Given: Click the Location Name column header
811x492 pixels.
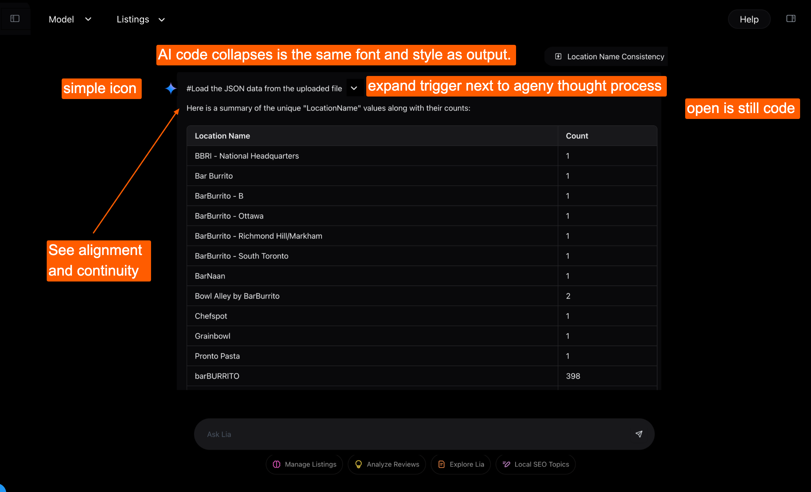Looking at the screenshot, I should (x=222, y=136).
